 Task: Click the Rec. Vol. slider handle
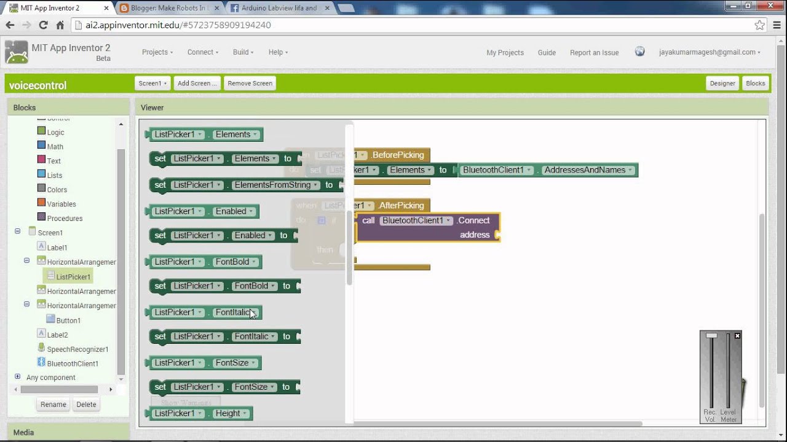(711, 336)
